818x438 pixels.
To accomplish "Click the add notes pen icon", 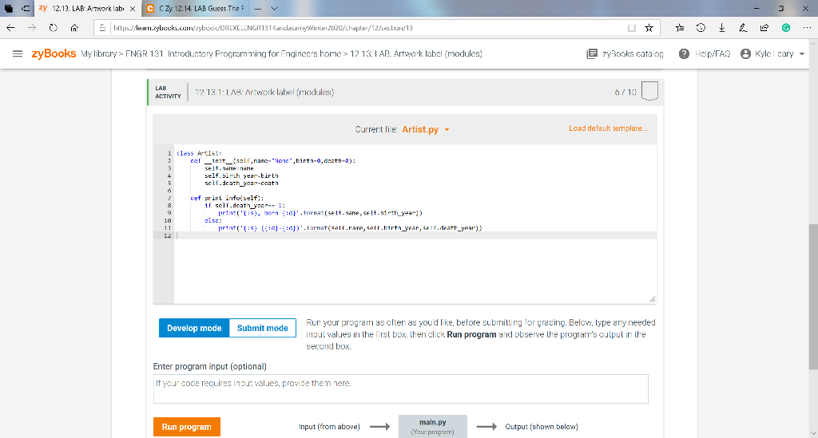I will (743, 28).
